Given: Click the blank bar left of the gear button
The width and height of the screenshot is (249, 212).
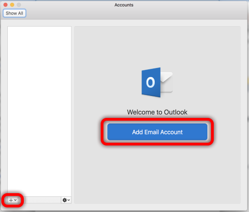Looking at the screenshot, I should point(43,200).
